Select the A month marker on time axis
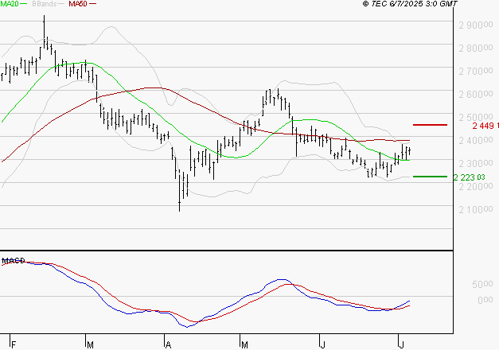Image resolution: width=499 pixels, height=350 pixels. [168, 344]
